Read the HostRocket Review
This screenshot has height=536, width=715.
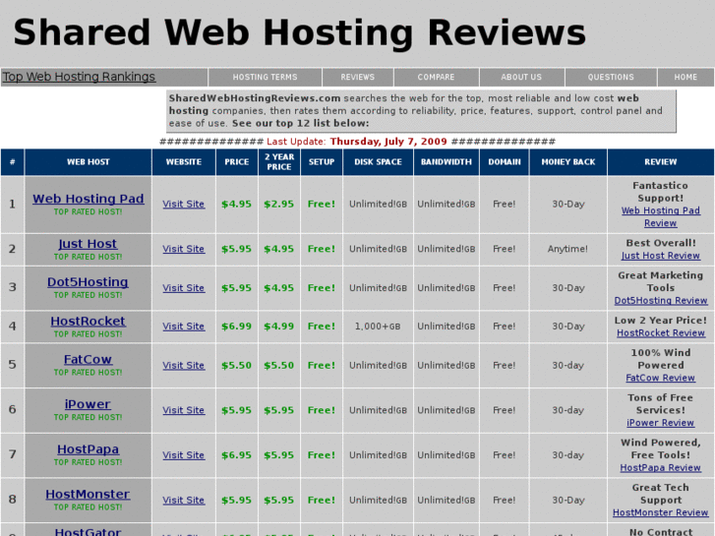coord(660,333)
